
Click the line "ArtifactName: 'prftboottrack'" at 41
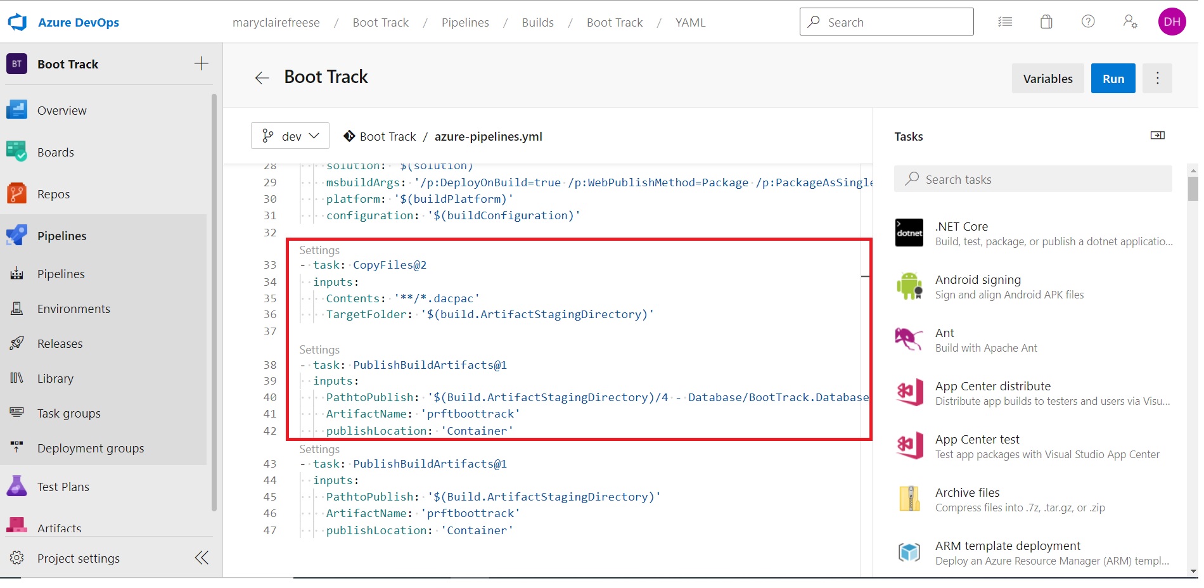(x=423, y=414)
